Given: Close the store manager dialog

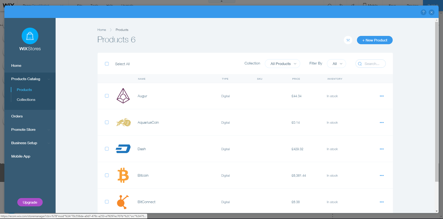Looking at the screenshot, I should click(432, 12).
